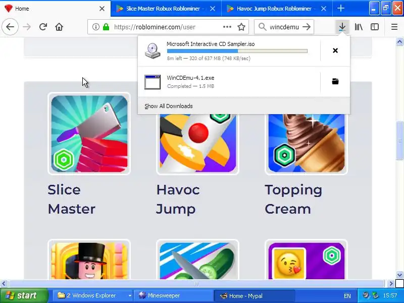Screen dimensions: 404x303
Task: Click vertical scrollbar up arrow
Action: click(399, 41)
